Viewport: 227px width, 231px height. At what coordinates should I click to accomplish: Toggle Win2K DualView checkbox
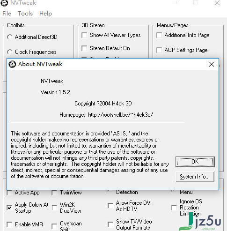pyautogui.click(x=54, y=208)
